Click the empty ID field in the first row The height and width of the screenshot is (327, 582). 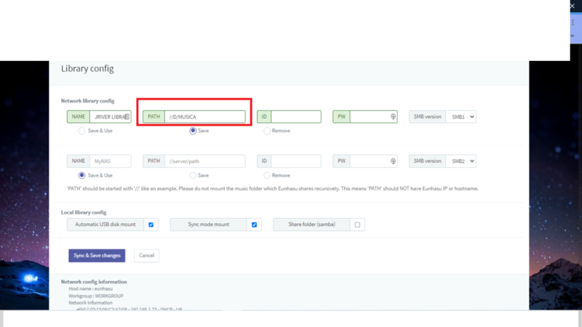click(x=296, y=116)
